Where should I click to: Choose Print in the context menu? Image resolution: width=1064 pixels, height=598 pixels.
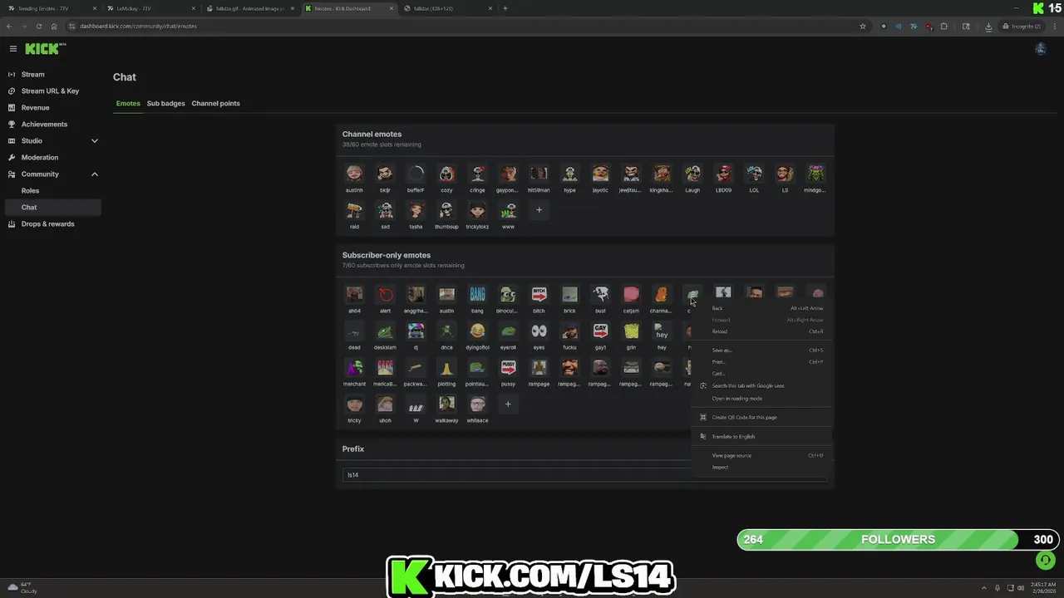click(761, 362)
